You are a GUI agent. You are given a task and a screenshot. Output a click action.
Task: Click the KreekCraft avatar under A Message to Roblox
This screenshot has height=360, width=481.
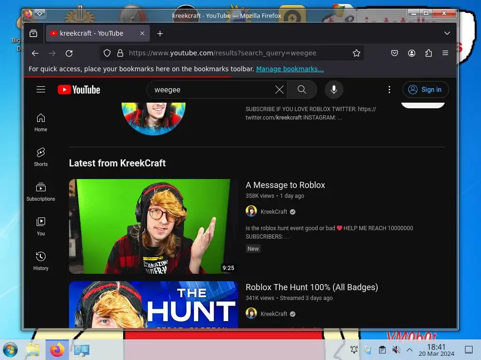pyautogui.click(x=251, y=211)
